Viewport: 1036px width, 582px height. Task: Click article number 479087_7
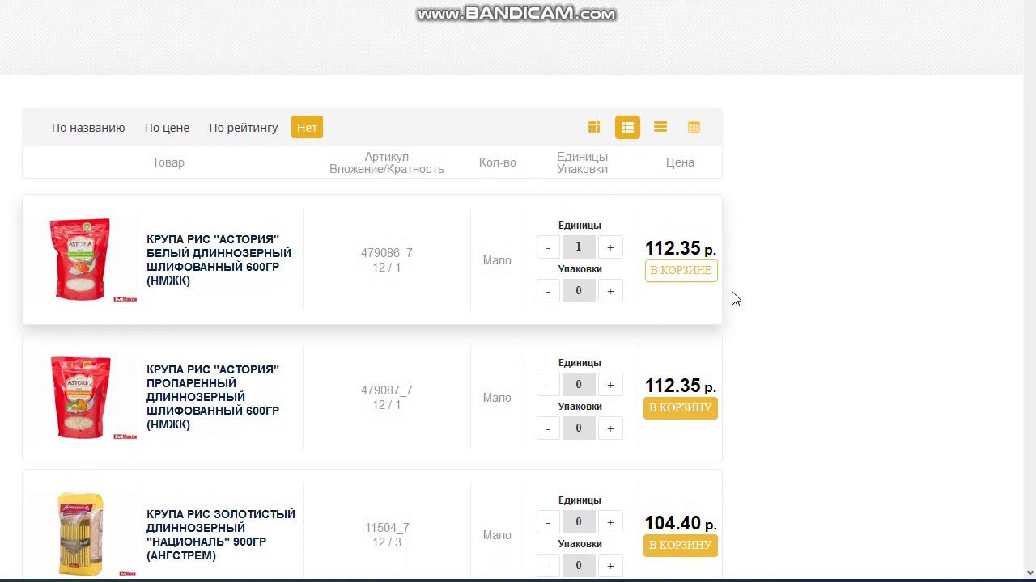387,390
